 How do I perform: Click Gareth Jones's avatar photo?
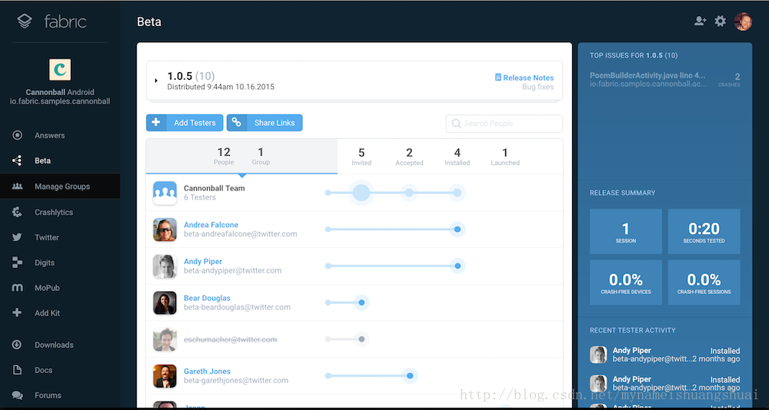pyautogui.click(x=165, y=375)
